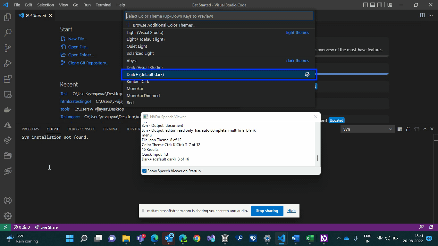
Task: Close the NVDA Speech Viewer window
Action: point(316,117)
